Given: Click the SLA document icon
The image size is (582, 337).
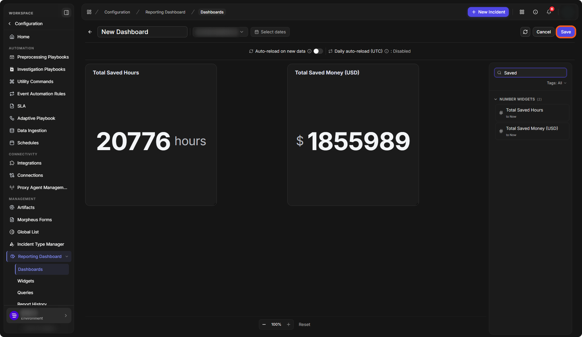Looking at the screenshot, I should pyautogui.click(x=12, y=106).
